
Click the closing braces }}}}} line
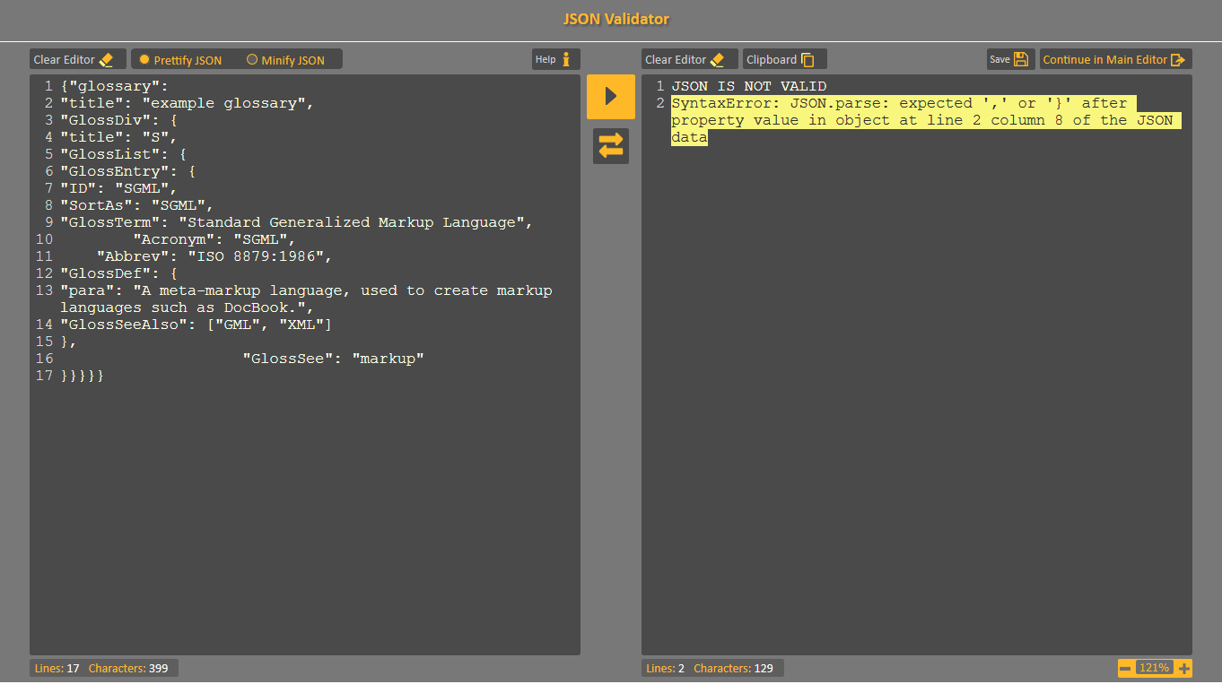(x=83, y=376)
